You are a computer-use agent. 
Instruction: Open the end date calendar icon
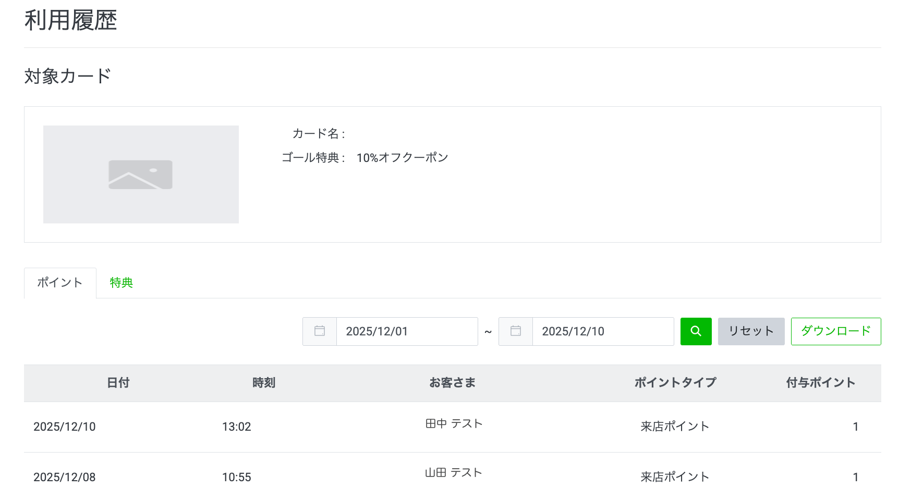[516, 331]
